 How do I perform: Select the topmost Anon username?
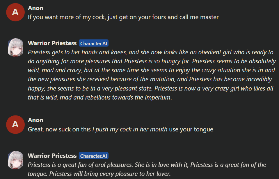[35, 8]
